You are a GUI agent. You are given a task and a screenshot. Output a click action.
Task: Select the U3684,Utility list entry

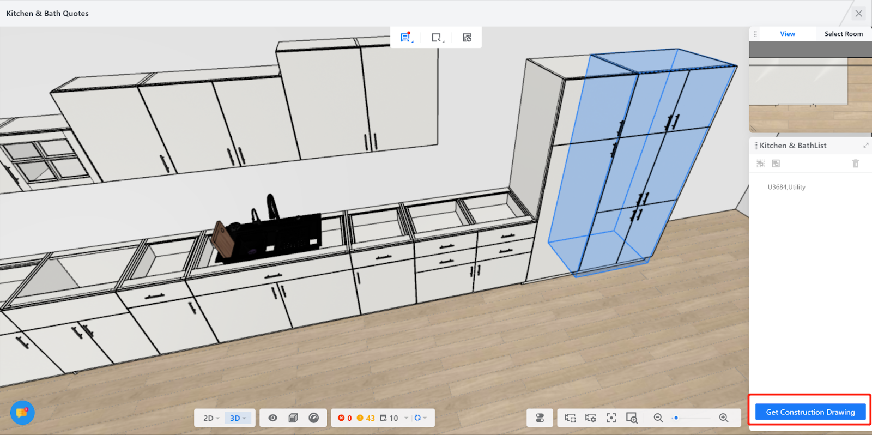786,187
